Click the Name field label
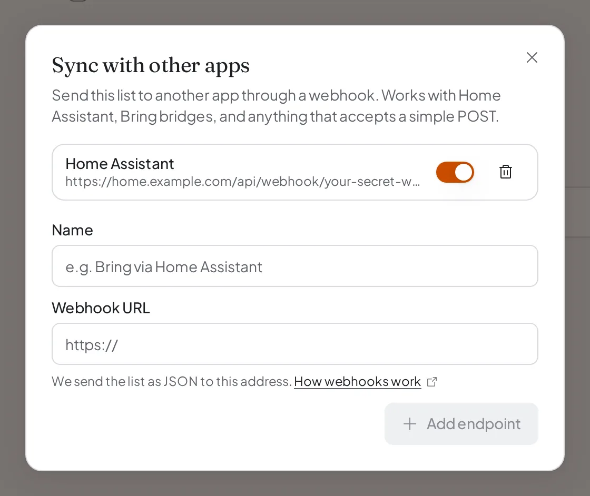This screenshot has width=590, height=496. coord(72,230)
